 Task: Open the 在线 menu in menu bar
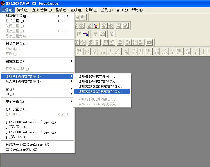(x=76, y=10)
